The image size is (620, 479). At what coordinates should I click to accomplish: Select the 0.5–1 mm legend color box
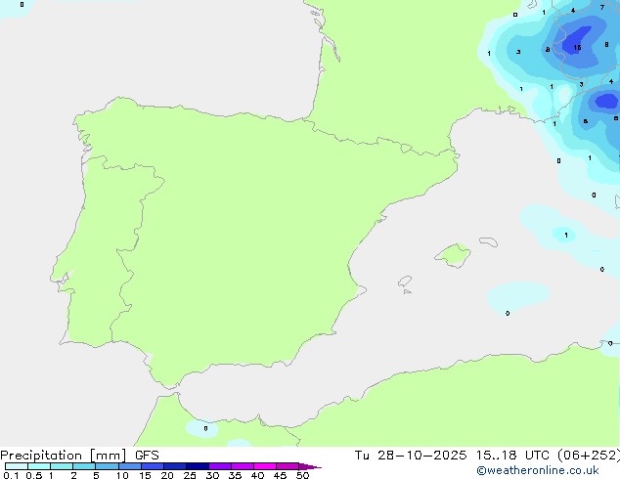coord(39,466)
